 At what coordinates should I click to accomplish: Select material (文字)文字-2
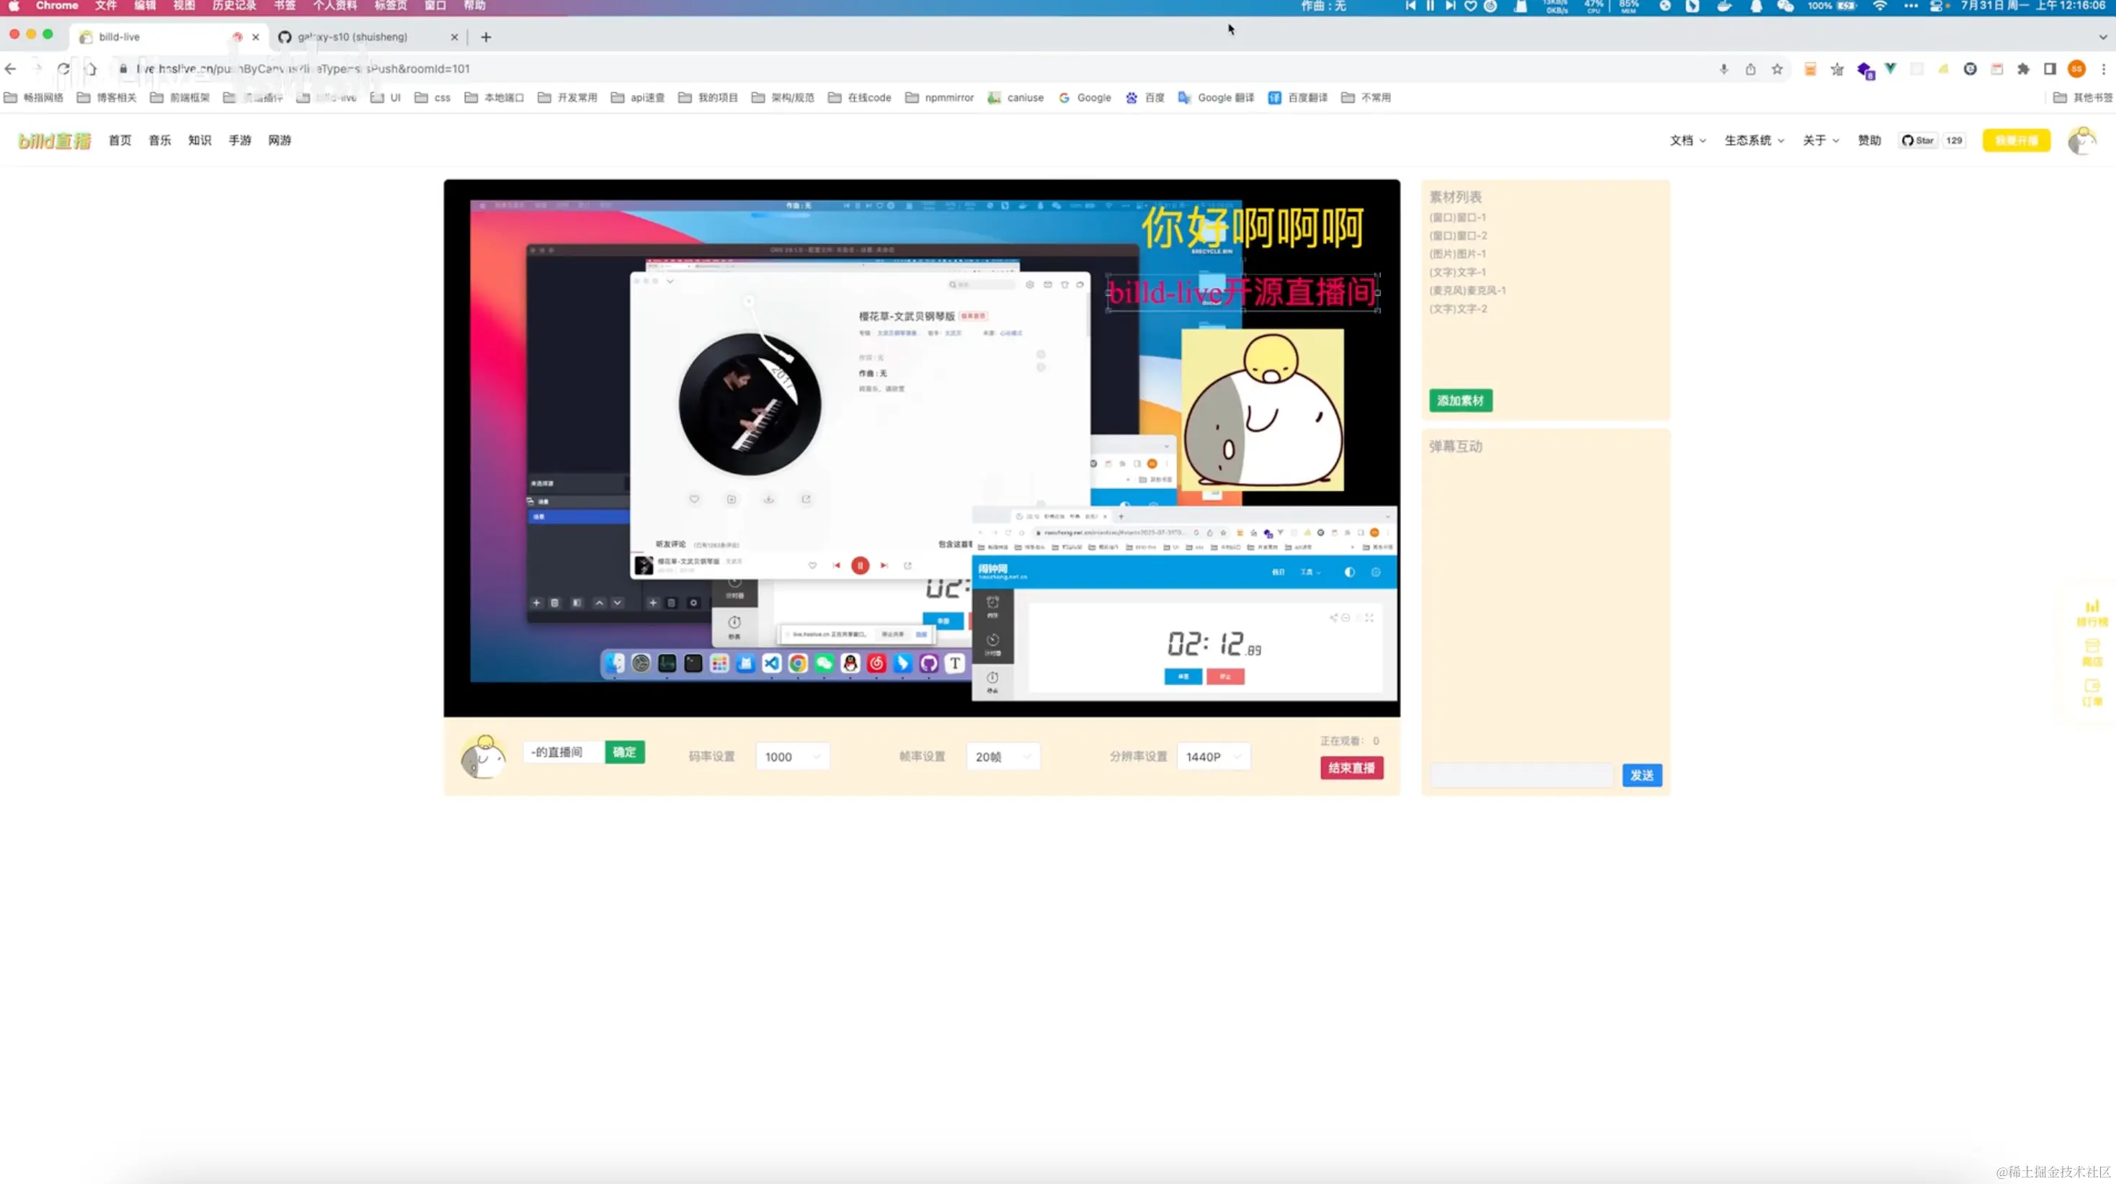pos(1457,309)
